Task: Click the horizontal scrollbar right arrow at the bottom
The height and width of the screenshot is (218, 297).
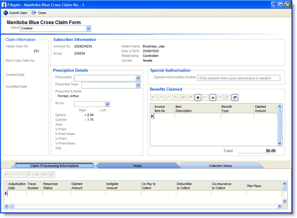Action: click(279, 206)
